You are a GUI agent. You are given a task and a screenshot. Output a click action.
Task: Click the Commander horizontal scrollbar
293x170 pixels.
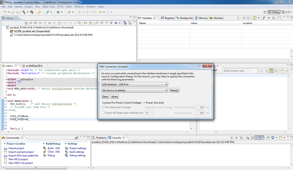click(x=36, y=168)
